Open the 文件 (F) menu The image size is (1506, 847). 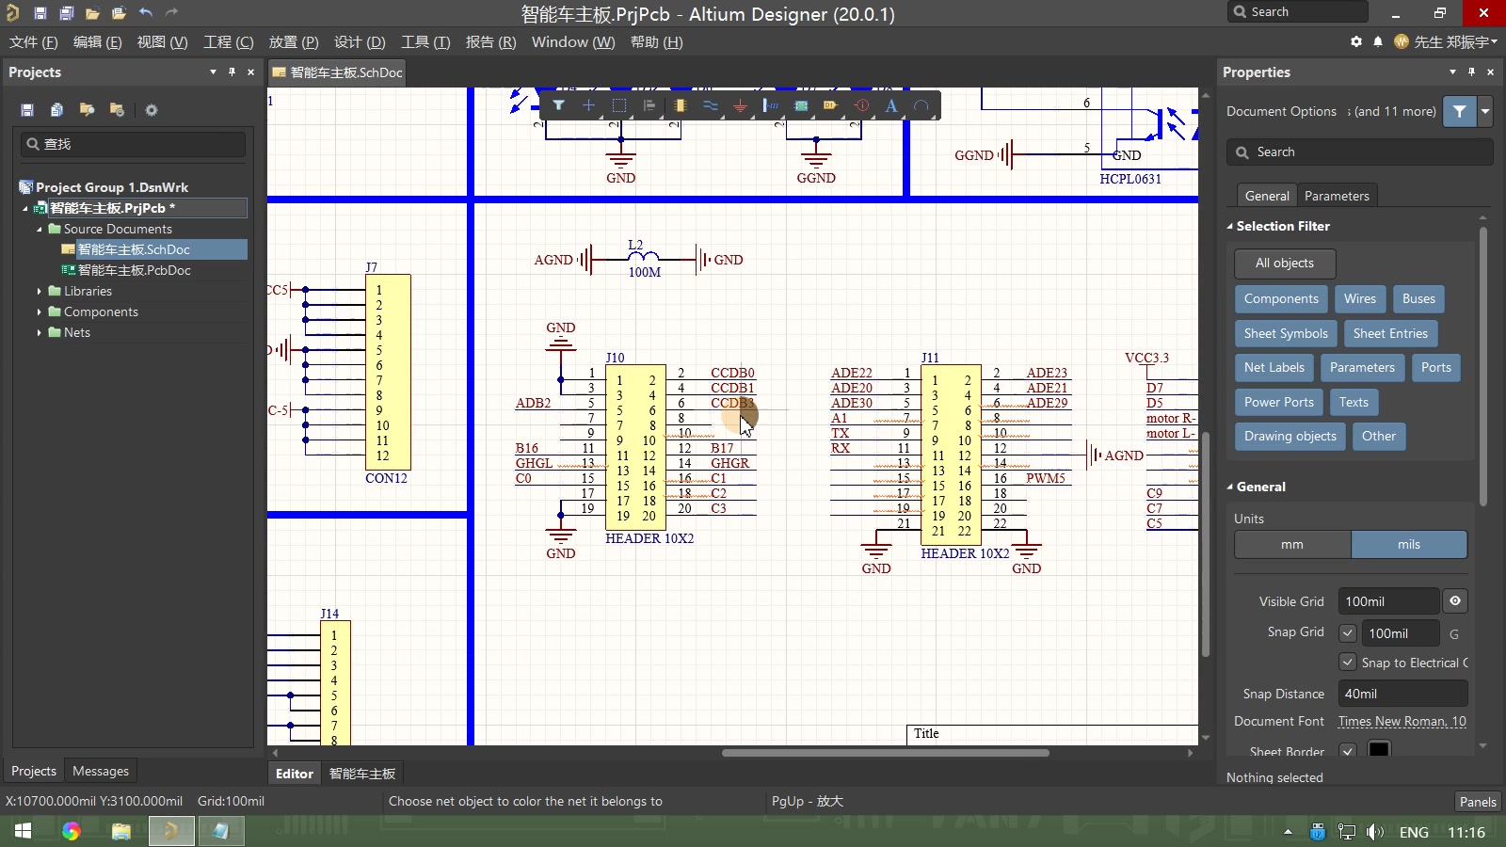pyautogui.click(x=34, y=42)
